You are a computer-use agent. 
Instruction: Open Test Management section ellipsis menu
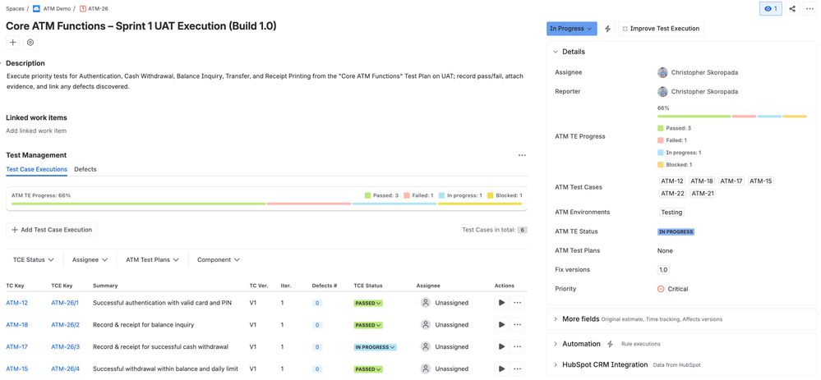click(522, 155)
